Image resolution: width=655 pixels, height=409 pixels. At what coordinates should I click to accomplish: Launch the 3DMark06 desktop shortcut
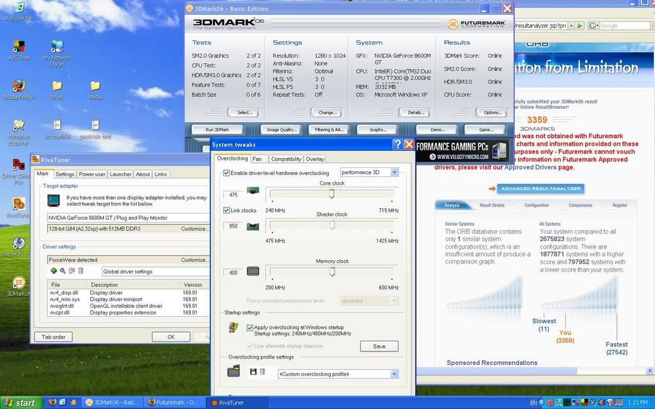pos(19,286)
